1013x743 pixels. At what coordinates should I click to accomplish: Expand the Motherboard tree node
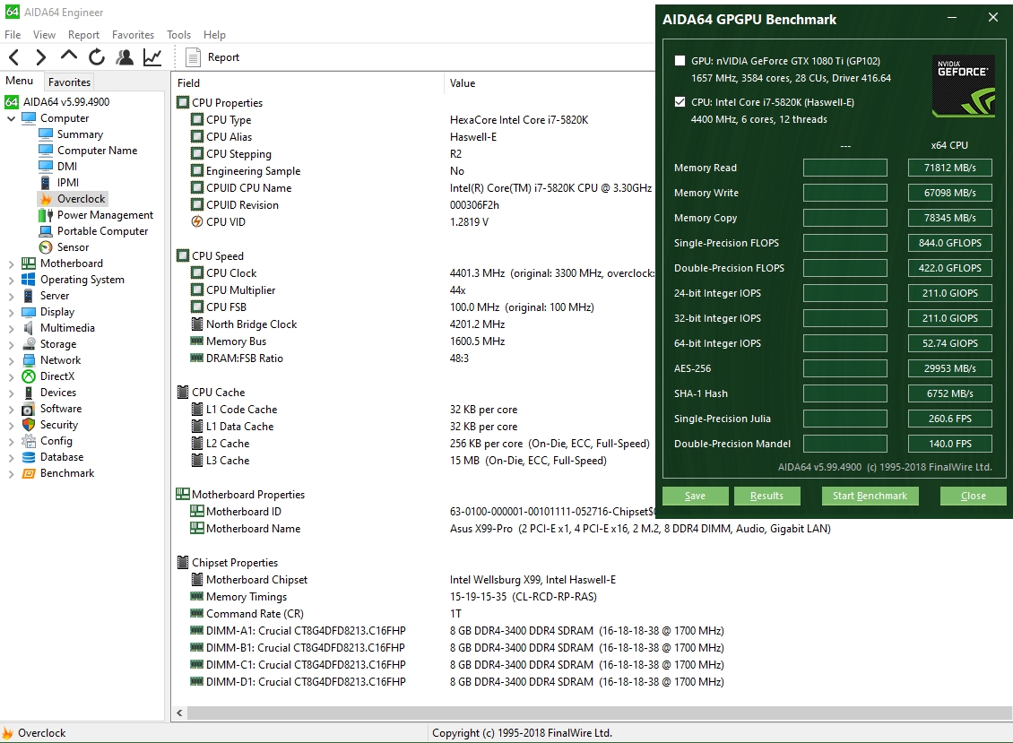tap(12, 264)
